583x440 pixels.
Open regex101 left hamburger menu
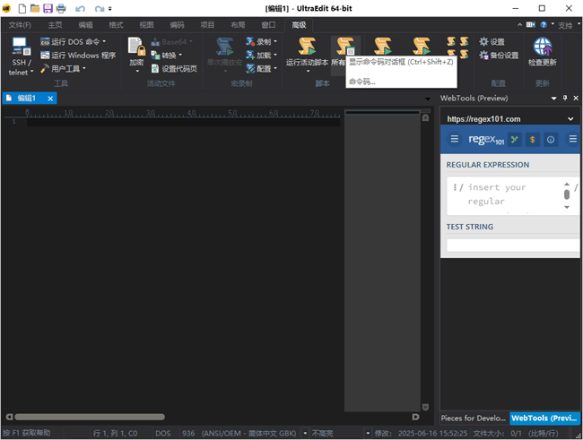point(455,139)
